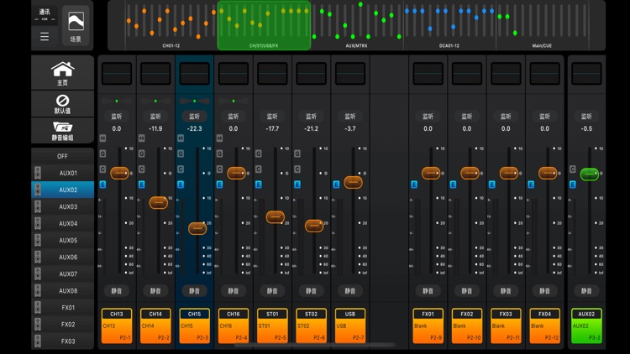This screenshot has height=354, width=630.
Task: Open the compressor (C) for ST01
Action: click(x=259, y=169)
